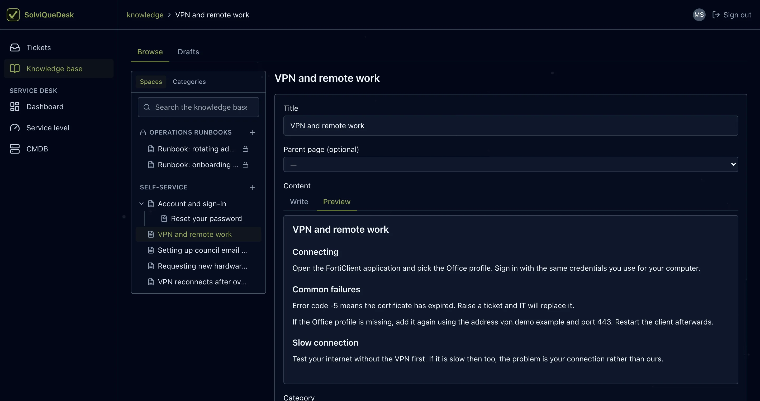Open Runbook: onboarding page
760x401 pixels.
(x=198, y=165)
